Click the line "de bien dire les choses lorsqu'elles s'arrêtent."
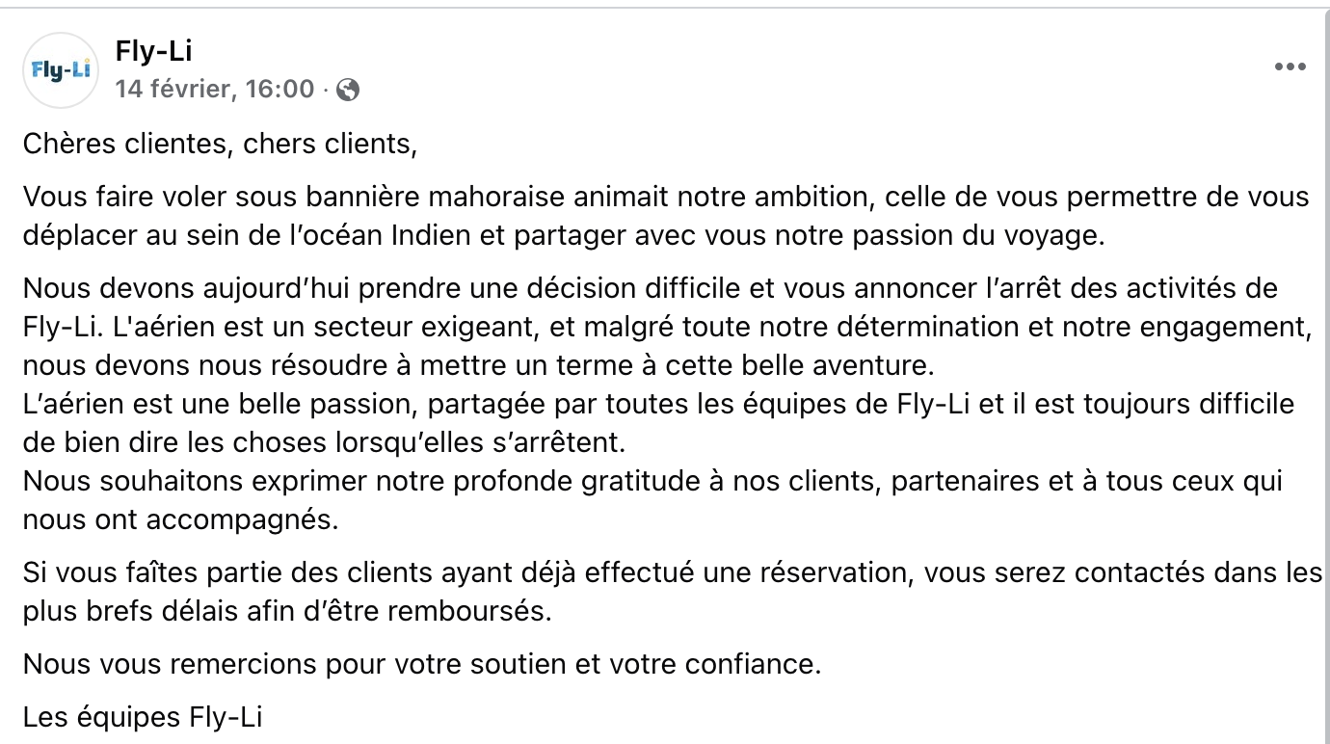The image size is (1330, 744). (324, 442)
